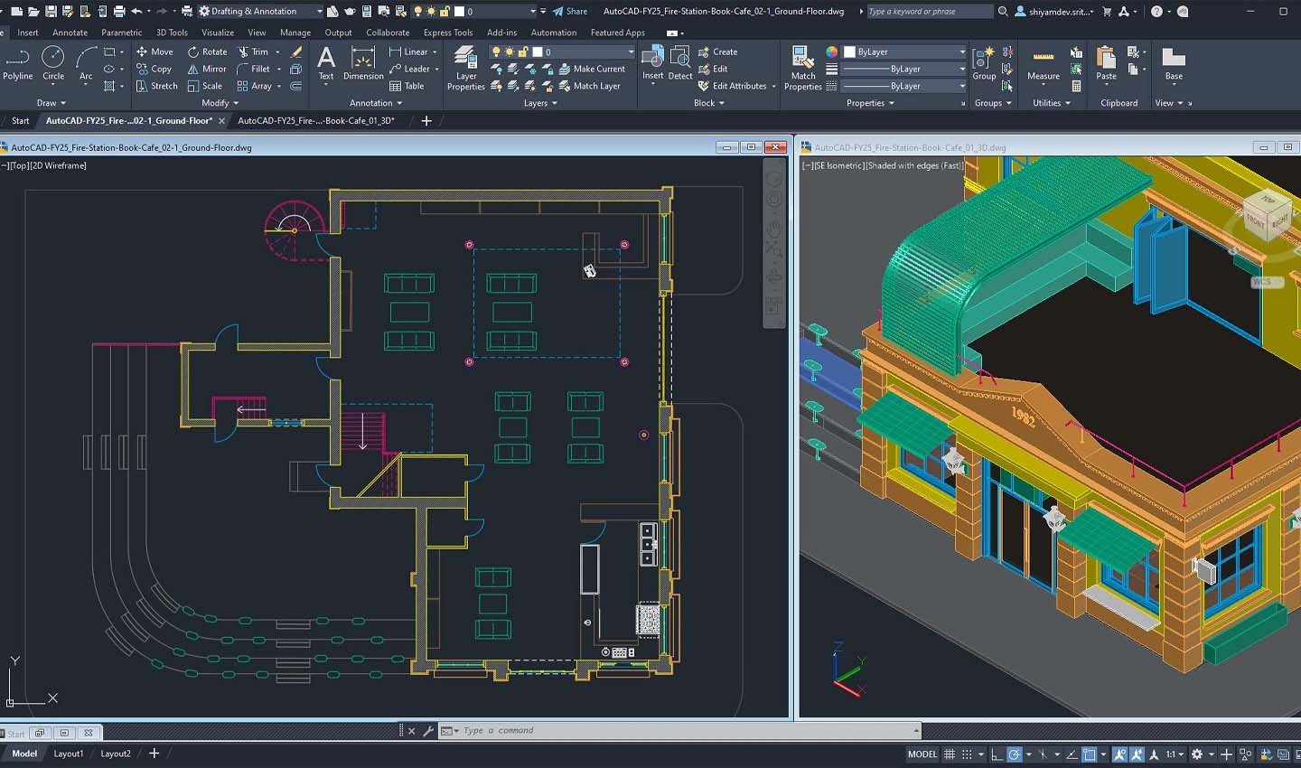Click the Undo arrow
Viewport: 1301px width, 768px height.
(137, 11)
